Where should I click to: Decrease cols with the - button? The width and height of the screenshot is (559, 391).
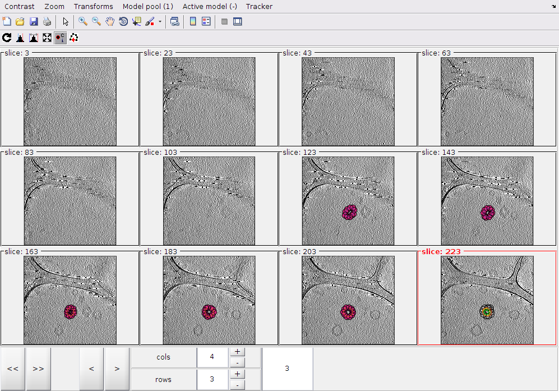[x=237, y=363]
